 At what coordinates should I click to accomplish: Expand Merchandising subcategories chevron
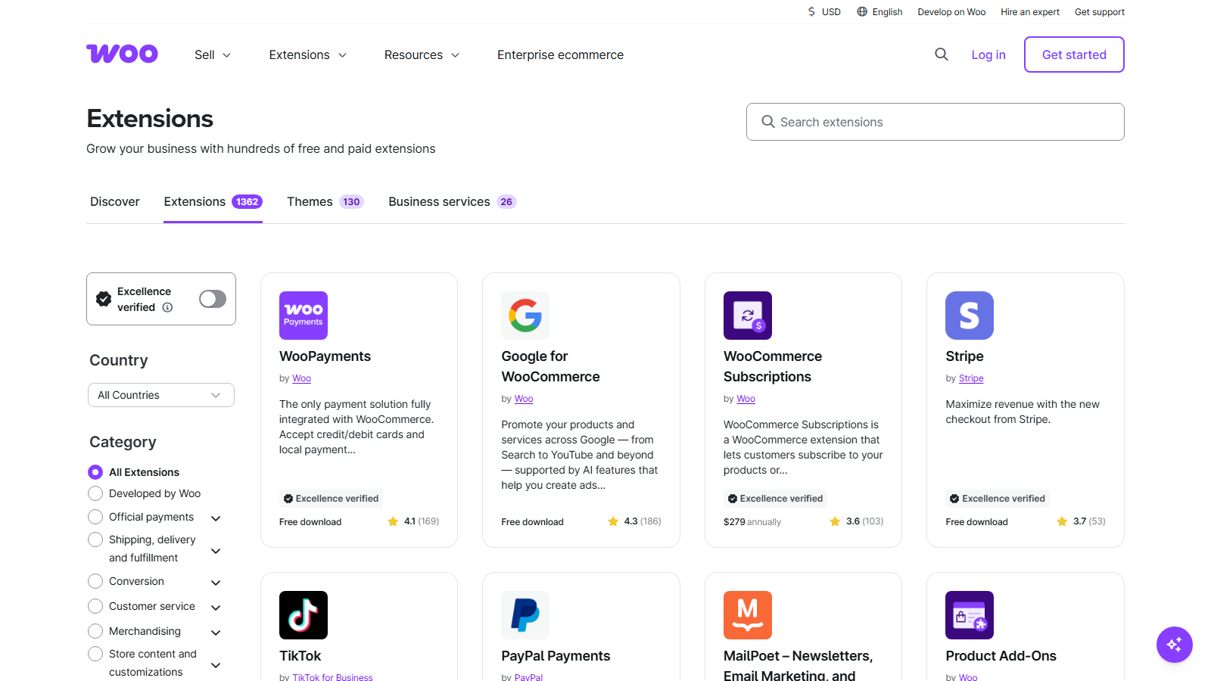216,633
